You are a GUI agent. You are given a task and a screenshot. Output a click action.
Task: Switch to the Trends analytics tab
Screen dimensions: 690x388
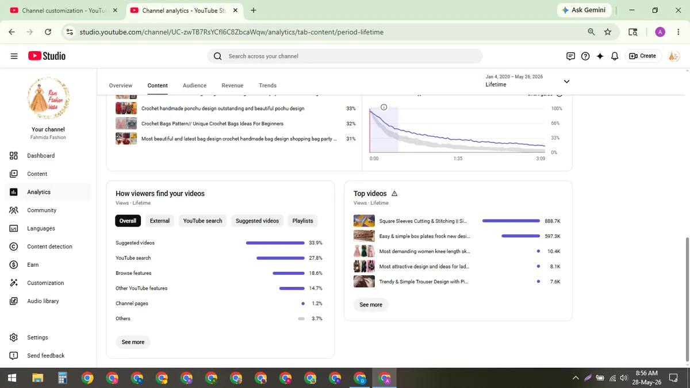pos(267,86)
